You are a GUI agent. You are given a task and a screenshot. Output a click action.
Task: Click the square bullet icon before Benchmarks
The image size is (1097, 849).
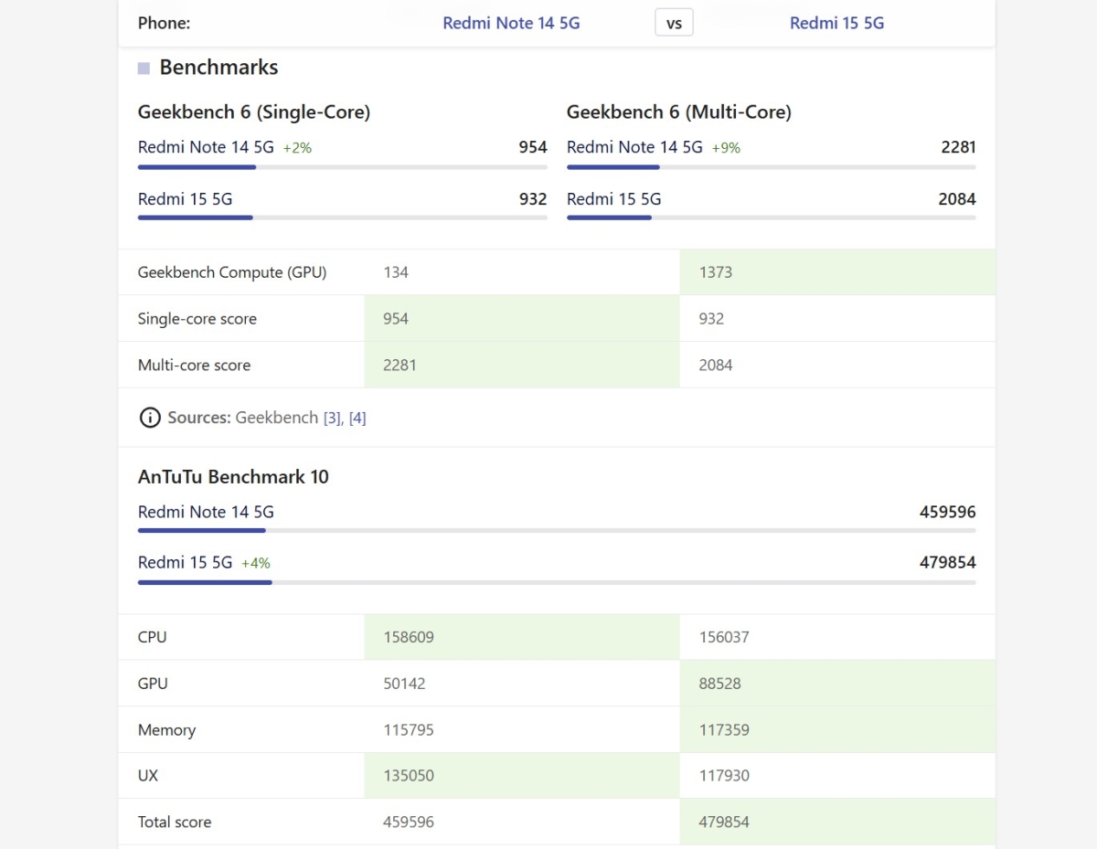click(144, 68)
